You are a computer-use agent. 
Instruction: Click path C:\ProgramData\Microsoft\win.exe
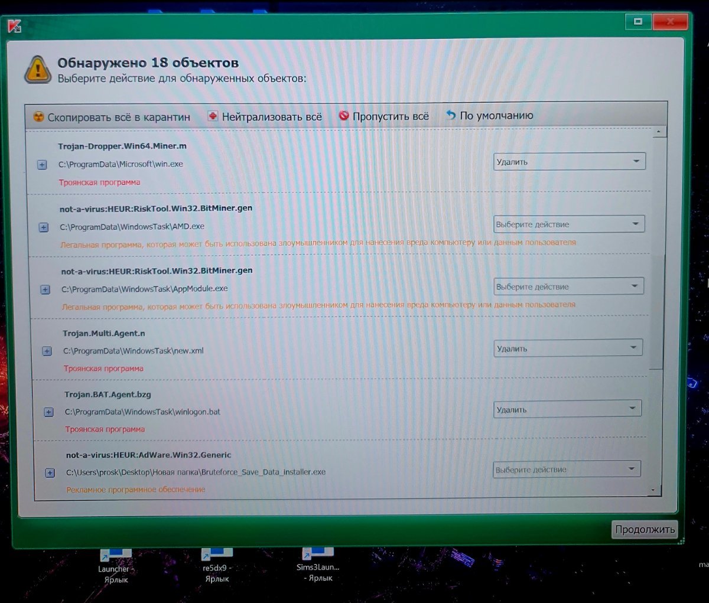(x=121, y=164)
